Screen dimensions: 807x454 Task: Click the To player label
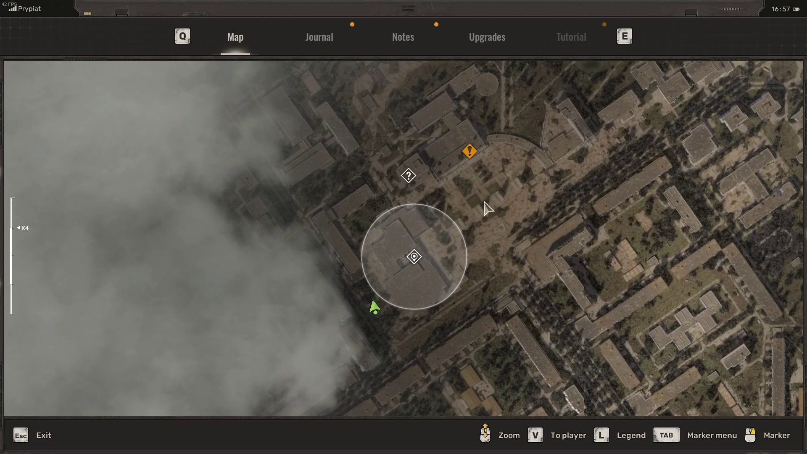click(568, 436)
